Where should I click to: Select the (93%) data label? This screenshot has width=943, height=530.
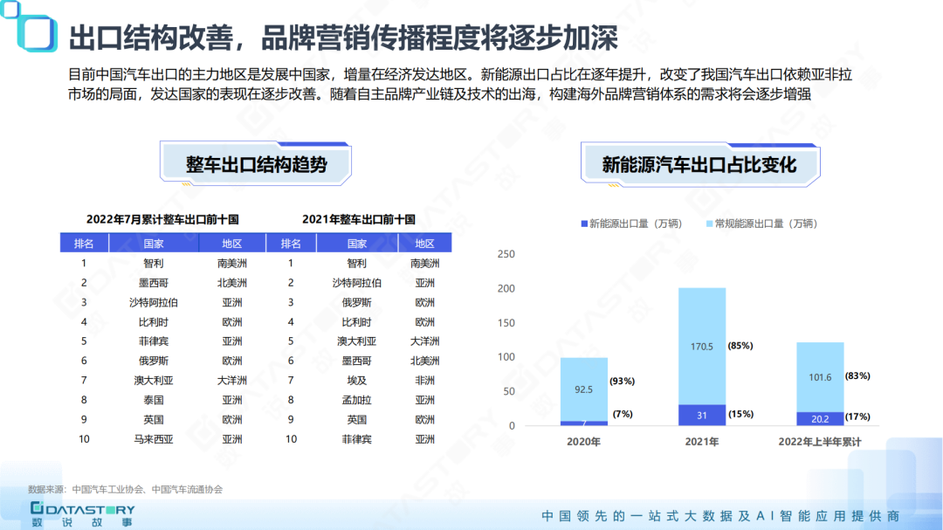click(622, 381)
